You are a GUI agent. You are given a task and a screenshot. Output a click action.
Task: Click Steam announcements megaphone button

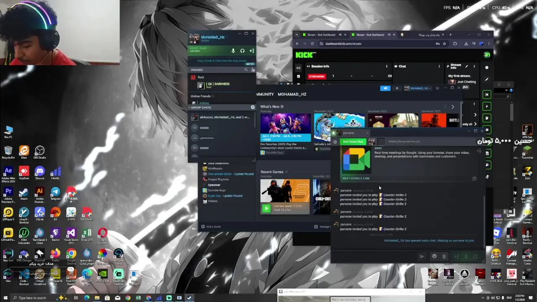coord(385,88)
